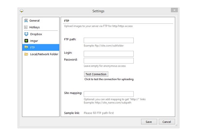Viewport: 201px width, 136px height.
Task: Focus the Login input field
Action: (x=109, y=54)
